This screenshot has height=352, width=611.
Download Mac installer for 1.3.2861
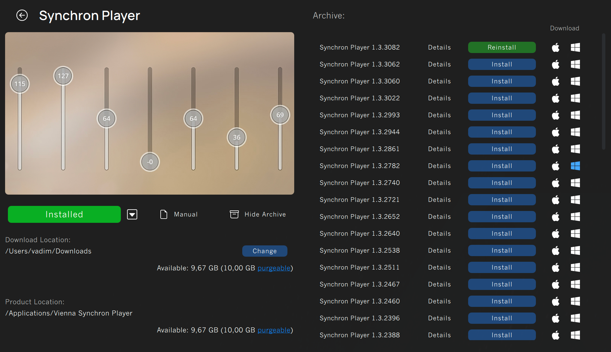(x=556, y=149)
